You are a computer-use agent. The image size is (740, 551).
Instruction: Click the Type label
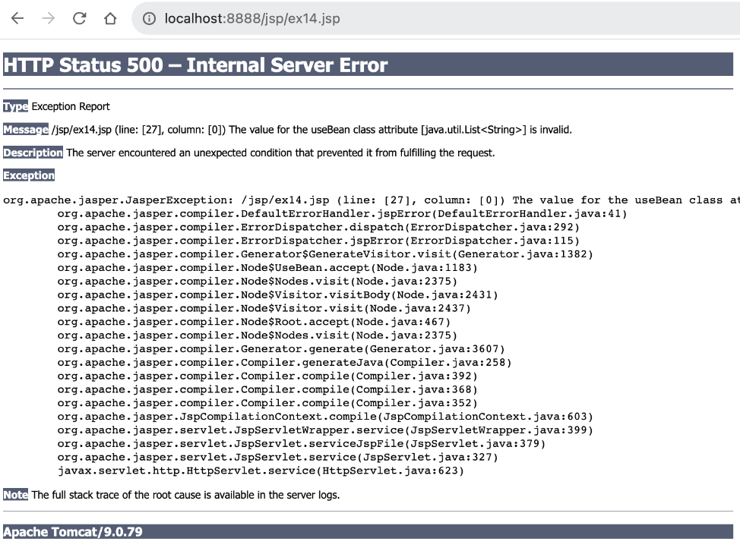(15, 106)
